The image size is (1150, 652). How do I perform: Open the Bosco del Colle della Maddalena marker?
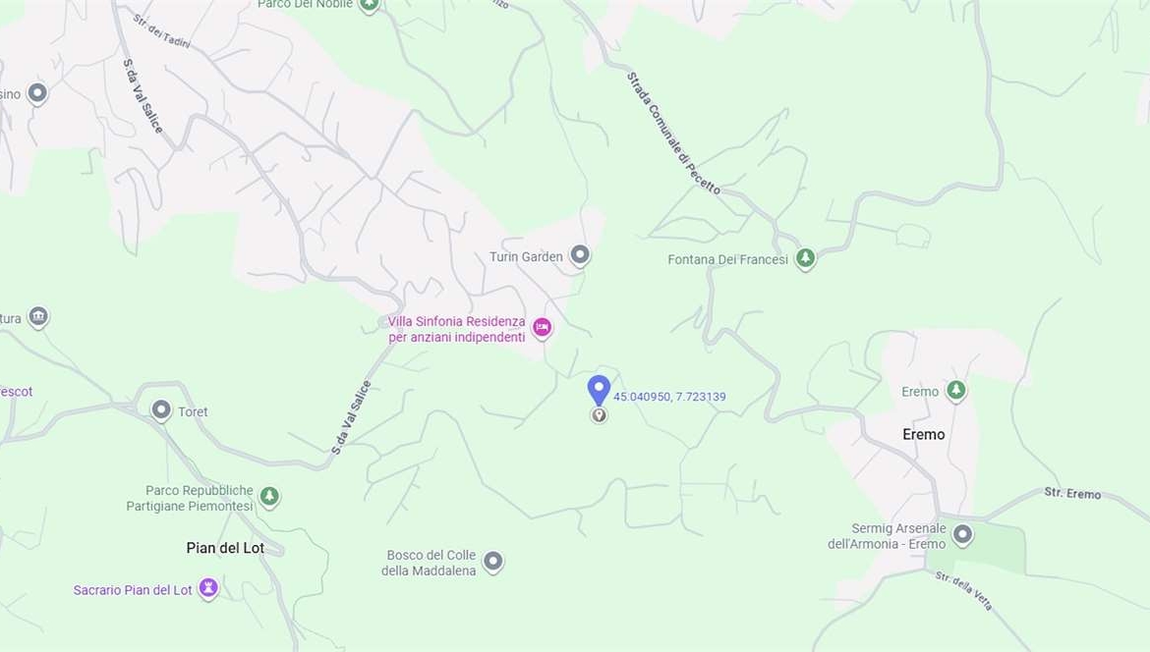coord(492,562)
